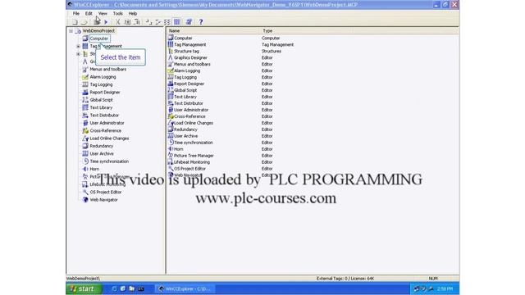Click the Open project toolbar icon
The height and width of the screenshot is (295, 525).
tap(84, 22)
